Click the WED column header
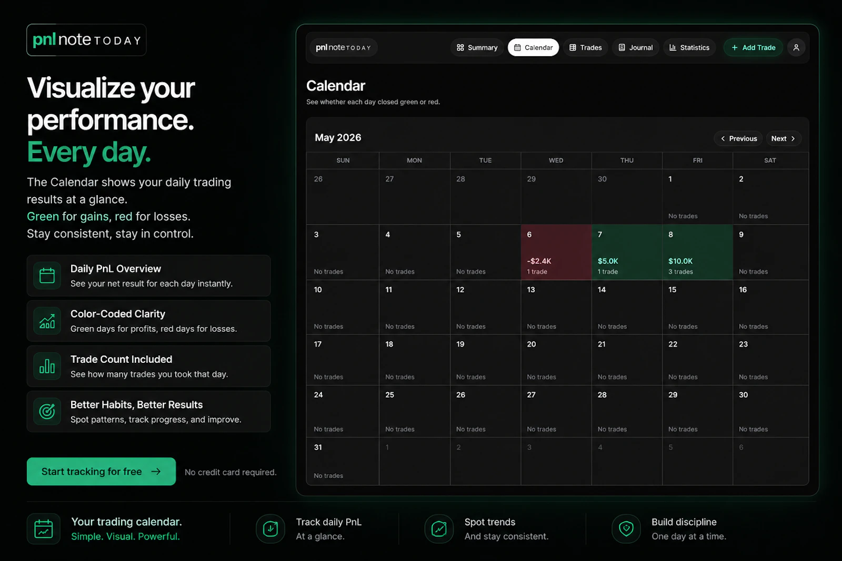The width and height of the screenshot is (842, 561). [556, 160]
